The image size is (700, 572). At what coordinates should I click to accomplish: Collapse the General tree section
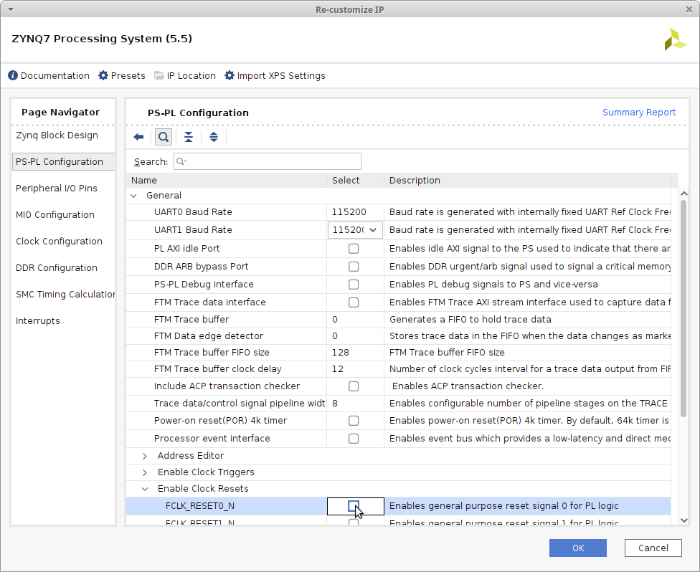133,196
